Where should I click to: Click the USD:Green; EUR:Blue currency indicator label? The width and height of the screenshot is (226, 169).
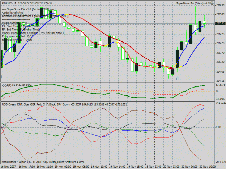(x=64, y=104)
